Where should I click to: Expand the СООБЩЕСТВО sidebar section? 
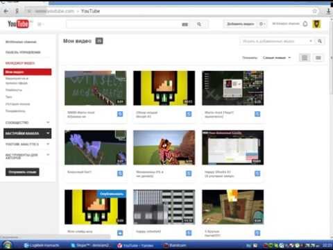(x=28, y=122)
